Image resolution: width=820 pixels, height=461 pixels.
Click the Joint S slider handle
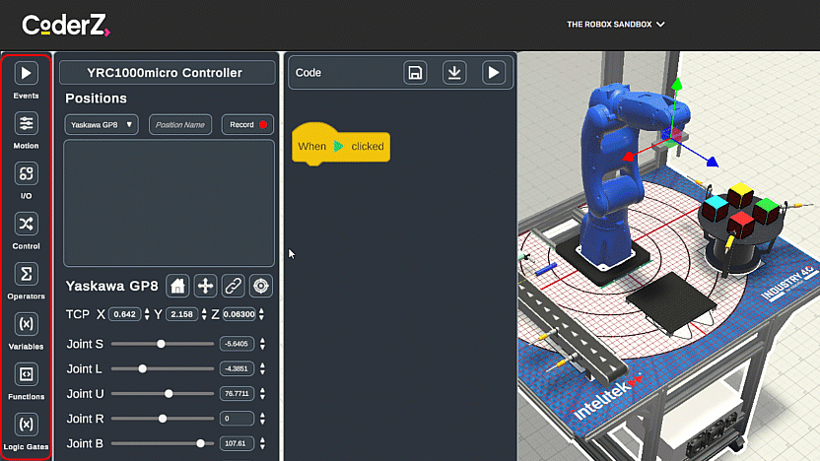point(162,344)
